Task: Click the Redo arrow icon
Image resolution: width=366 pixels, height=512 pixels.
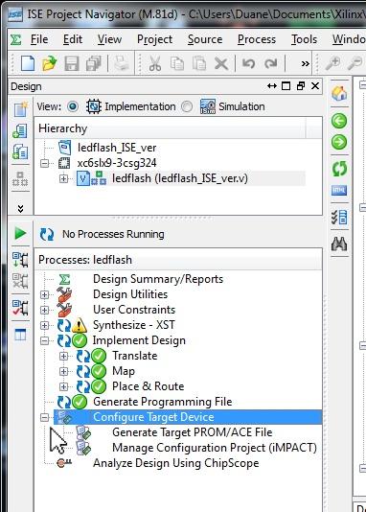Action: coord(270,63)
